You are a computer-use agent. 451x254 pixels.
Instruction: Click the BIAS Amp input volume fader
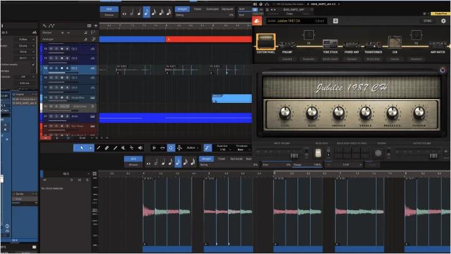click(x=294, y=156)
